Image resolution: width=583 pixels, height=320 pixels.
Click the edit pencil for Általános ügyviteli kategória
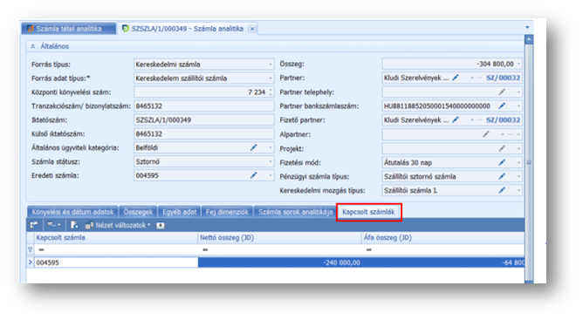254,147
